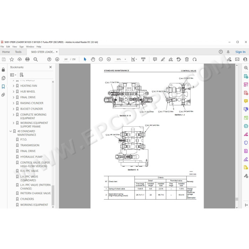Open the PATTERN CHANGE VALVE bookmark
This screenshot has width=249, height=249.
[36, 193]
